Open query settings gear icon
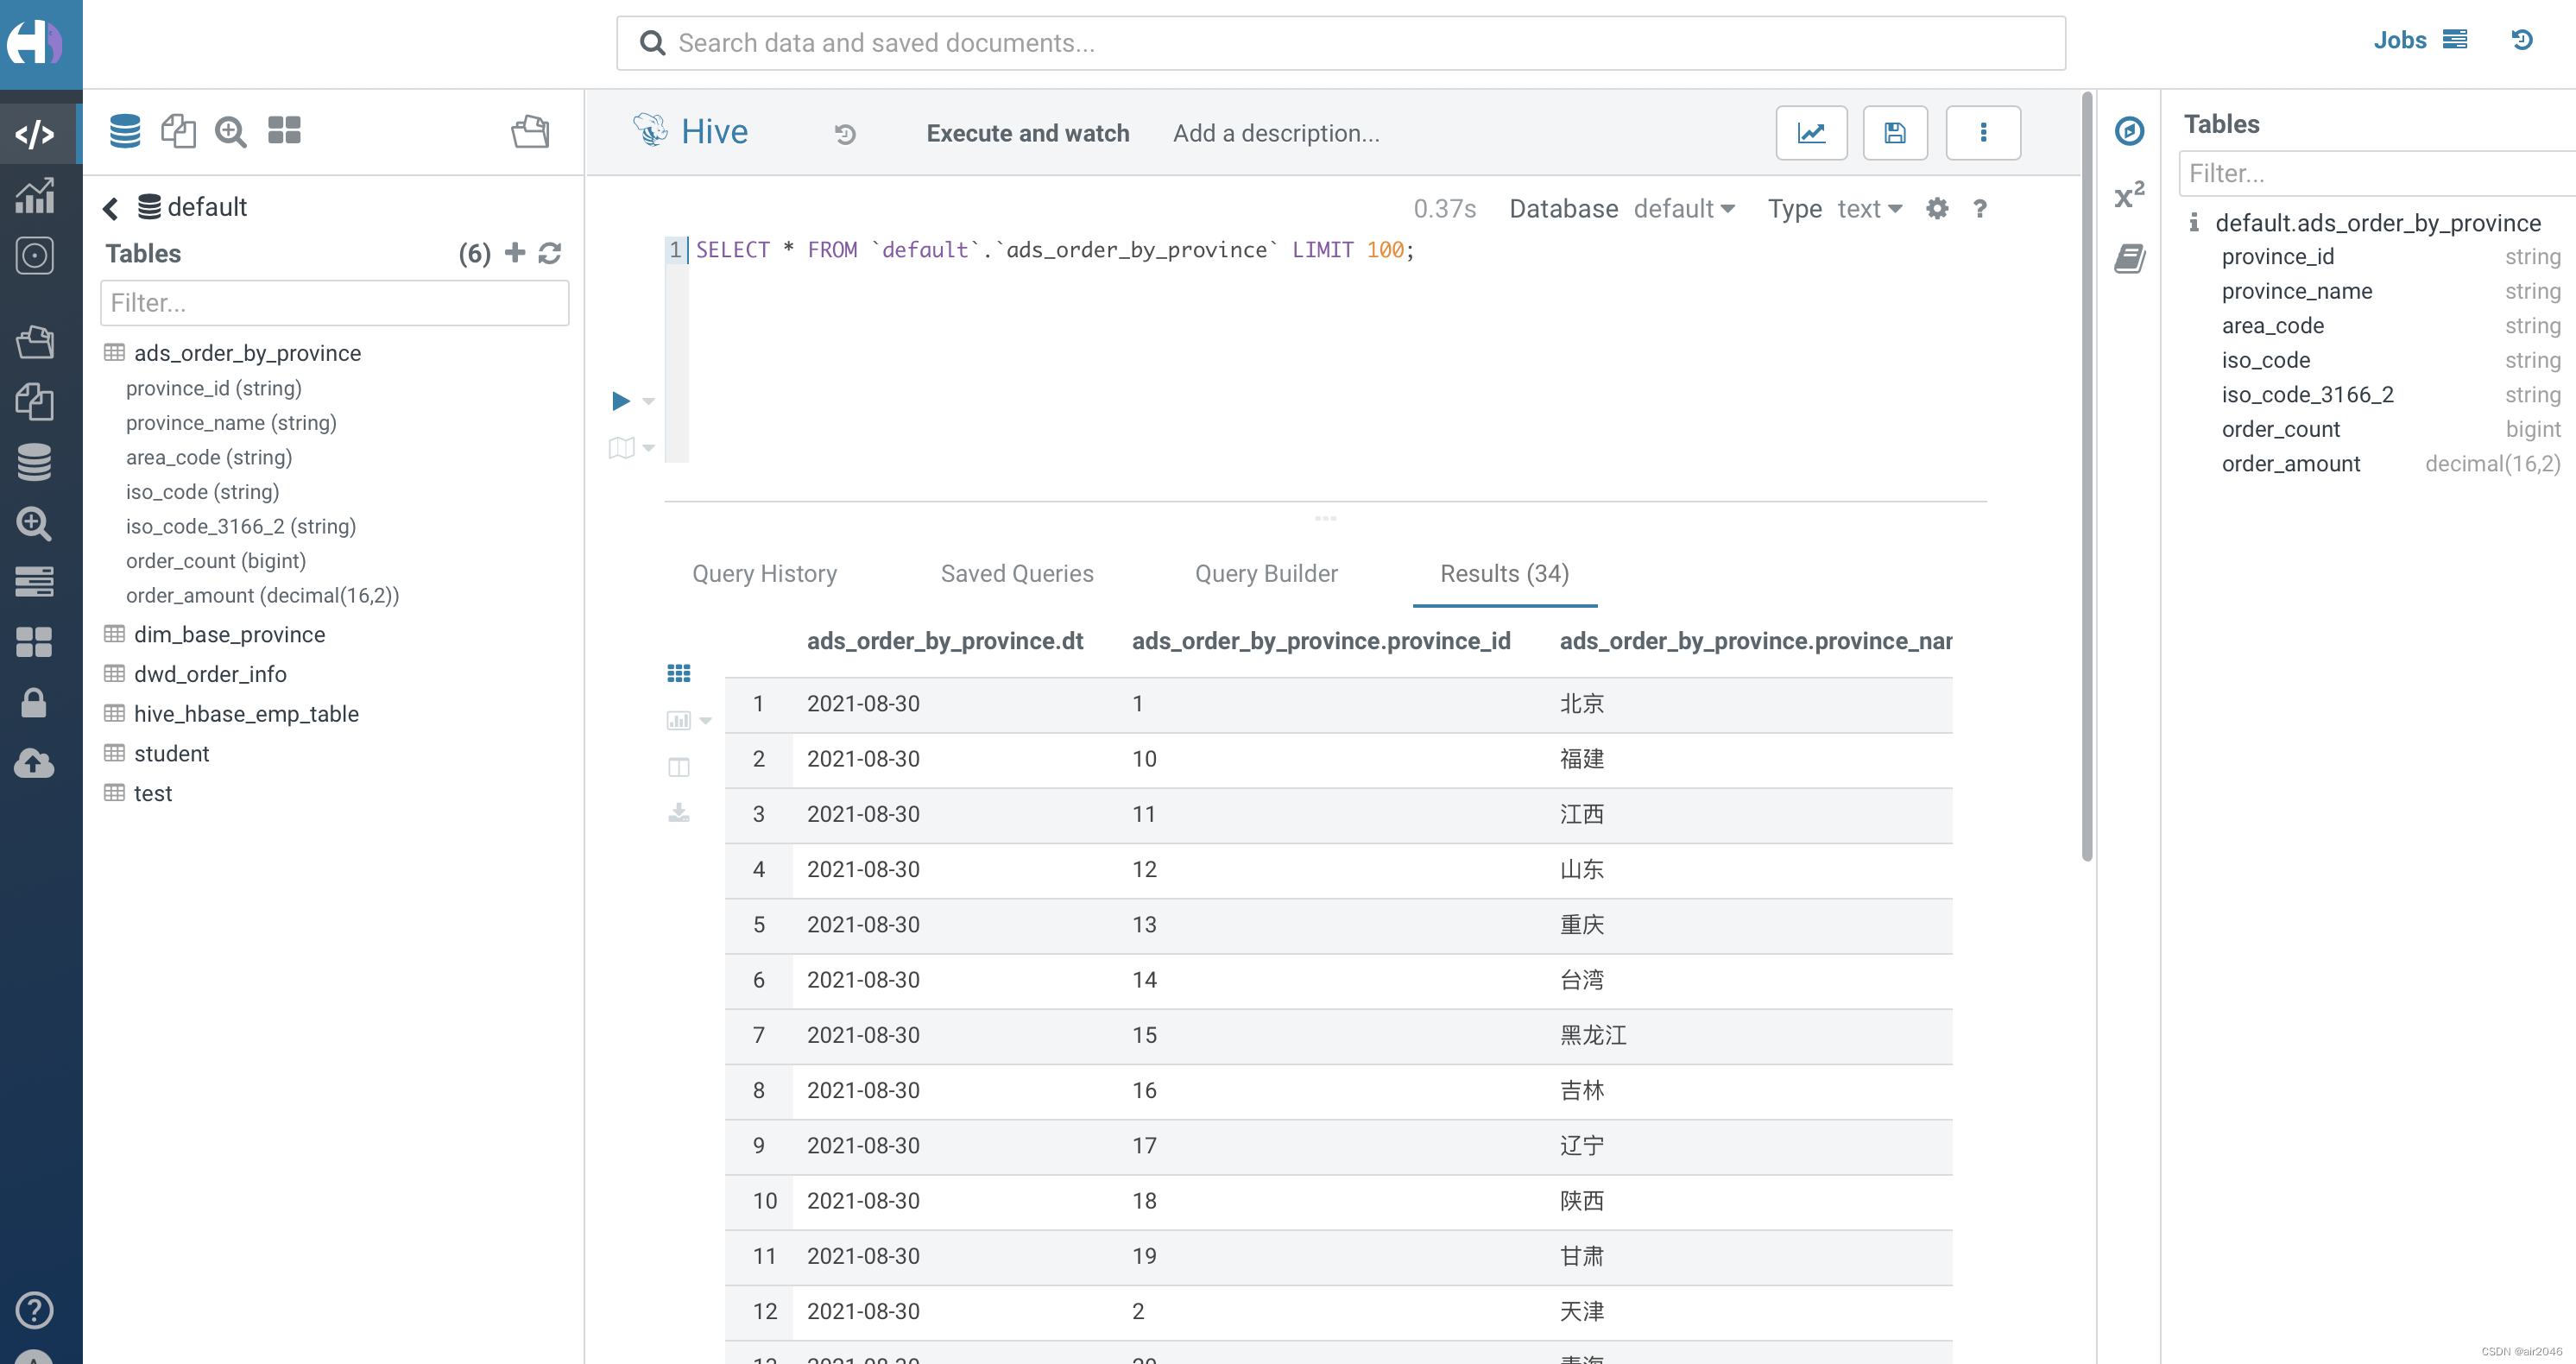 [1937, 209]
